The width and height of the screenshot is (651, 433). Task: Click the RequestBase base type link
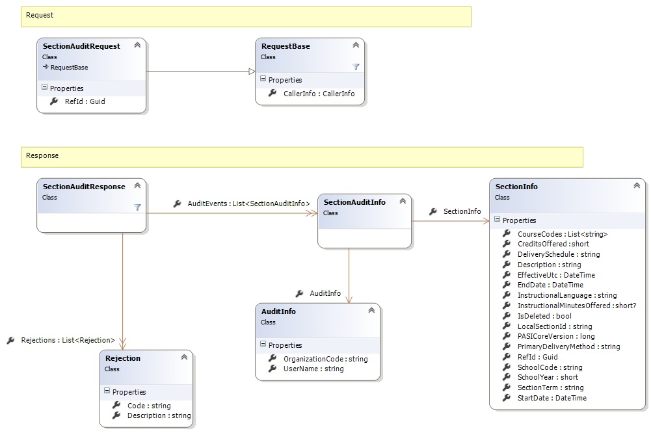(68, 67)
